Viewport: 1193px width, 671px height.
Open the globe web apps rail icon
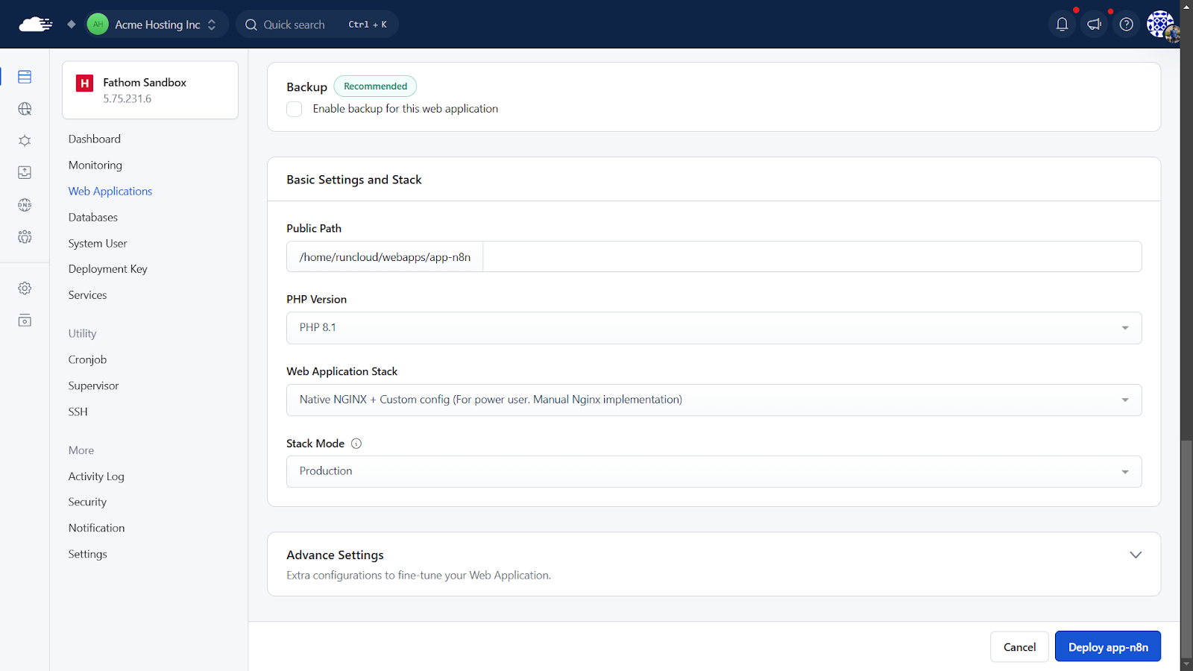(25, 109)
